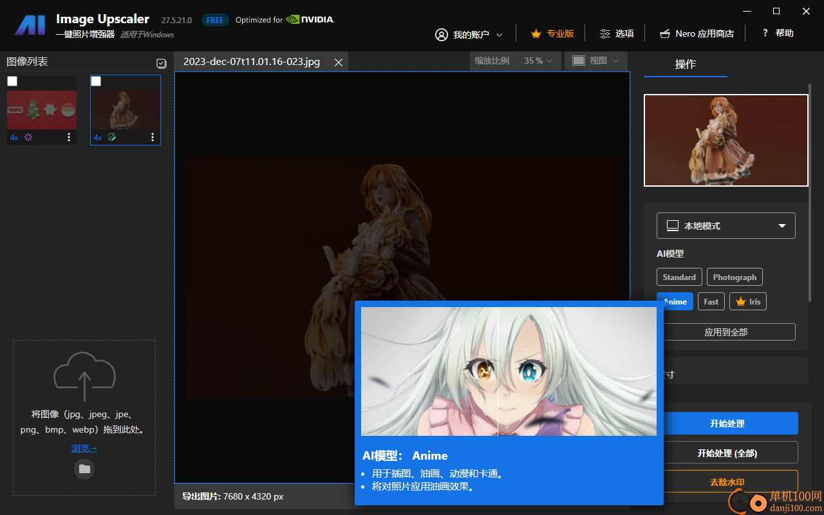
Task: Select the Fast AI model
Action: click(711, 301)
